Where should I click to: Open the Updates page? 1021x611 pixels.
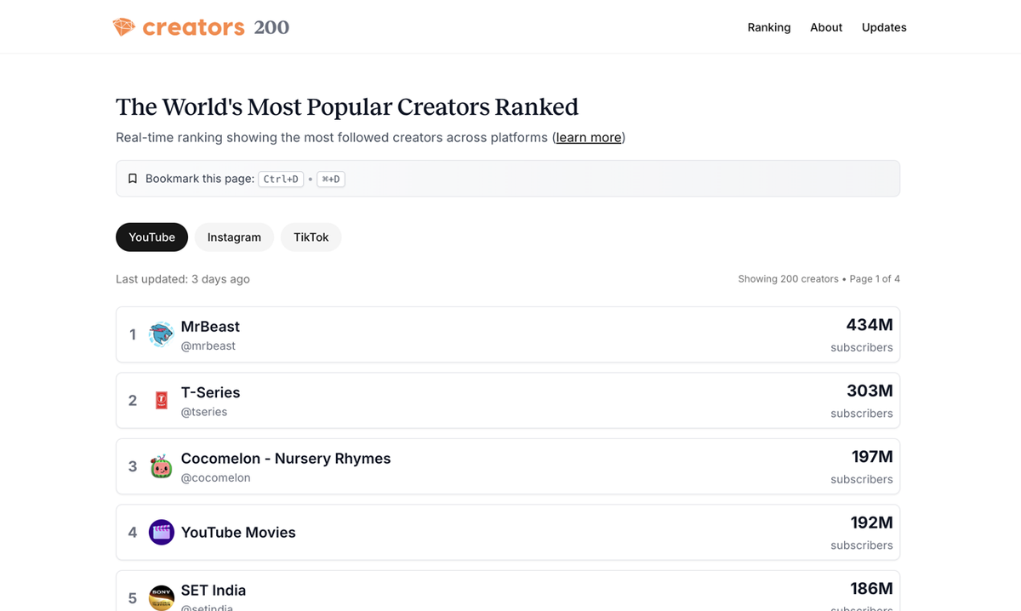883,26
